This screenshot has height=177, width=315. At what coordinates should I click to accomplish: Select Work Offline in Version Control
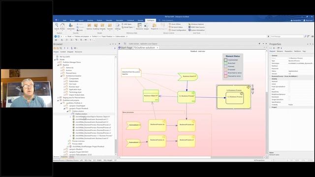[175, 24]
